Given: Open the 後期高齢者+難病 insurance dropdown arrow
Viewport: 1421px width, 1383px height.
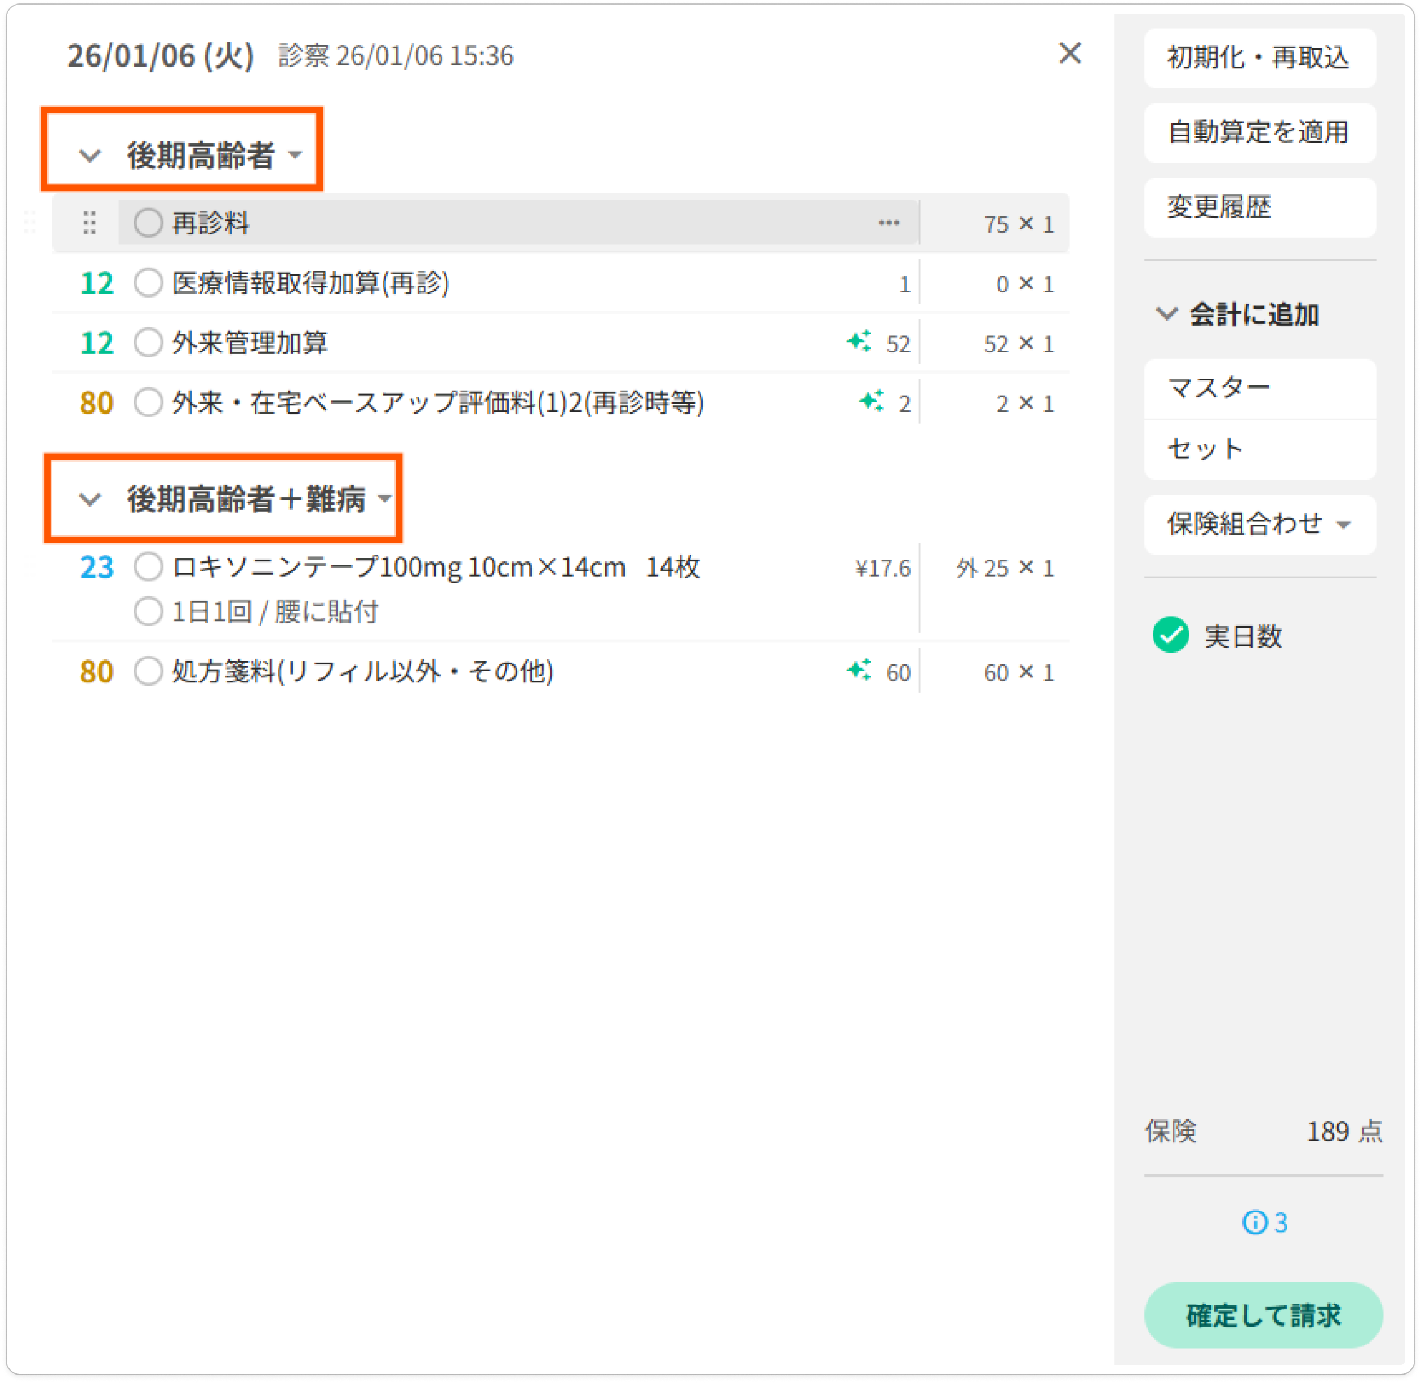Looking at the screenshot, I should tap(385, 498).
